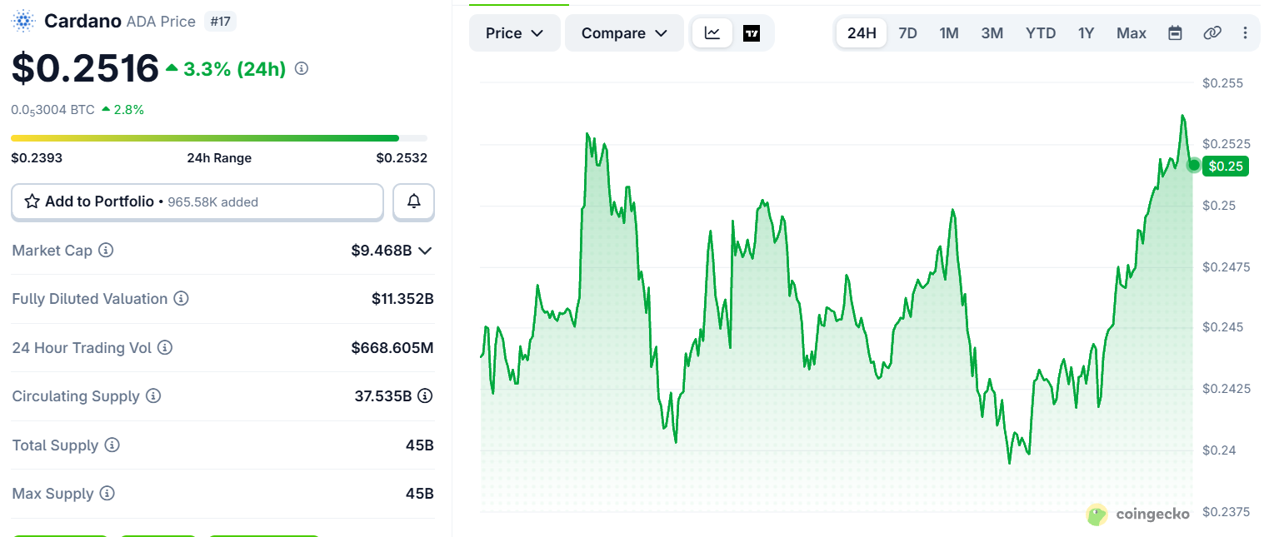The image size is (1264, 537).
Task: Select the 7D time range
Action: point(907,33)
